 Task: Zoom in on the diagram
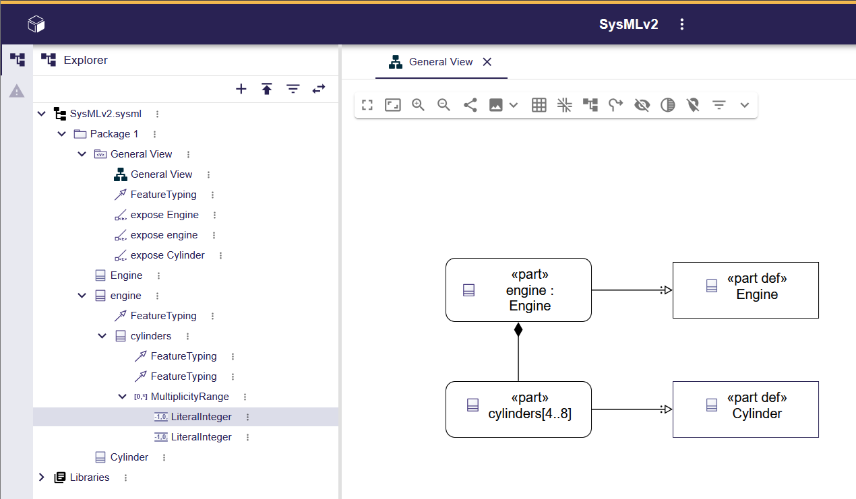418,105
